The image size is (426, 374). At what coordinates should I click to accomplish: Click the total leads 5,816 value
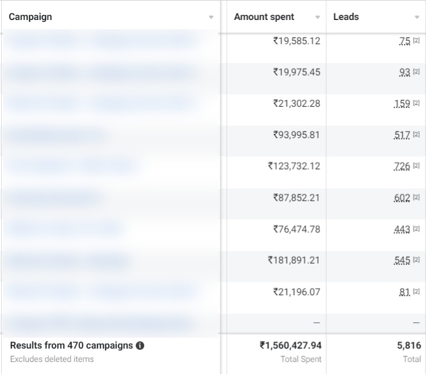(x=409, y=346)
